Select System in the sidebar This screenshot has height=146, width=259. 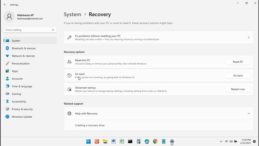30,41
